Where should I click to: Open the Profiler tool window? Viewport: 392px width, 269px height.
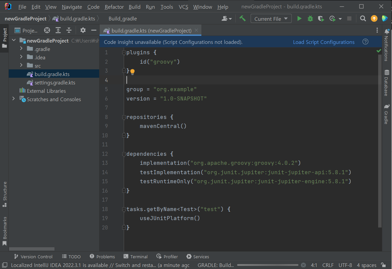click(167, 257)
